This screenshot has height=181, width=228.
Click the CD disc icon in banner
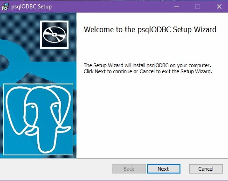[54, 35]
